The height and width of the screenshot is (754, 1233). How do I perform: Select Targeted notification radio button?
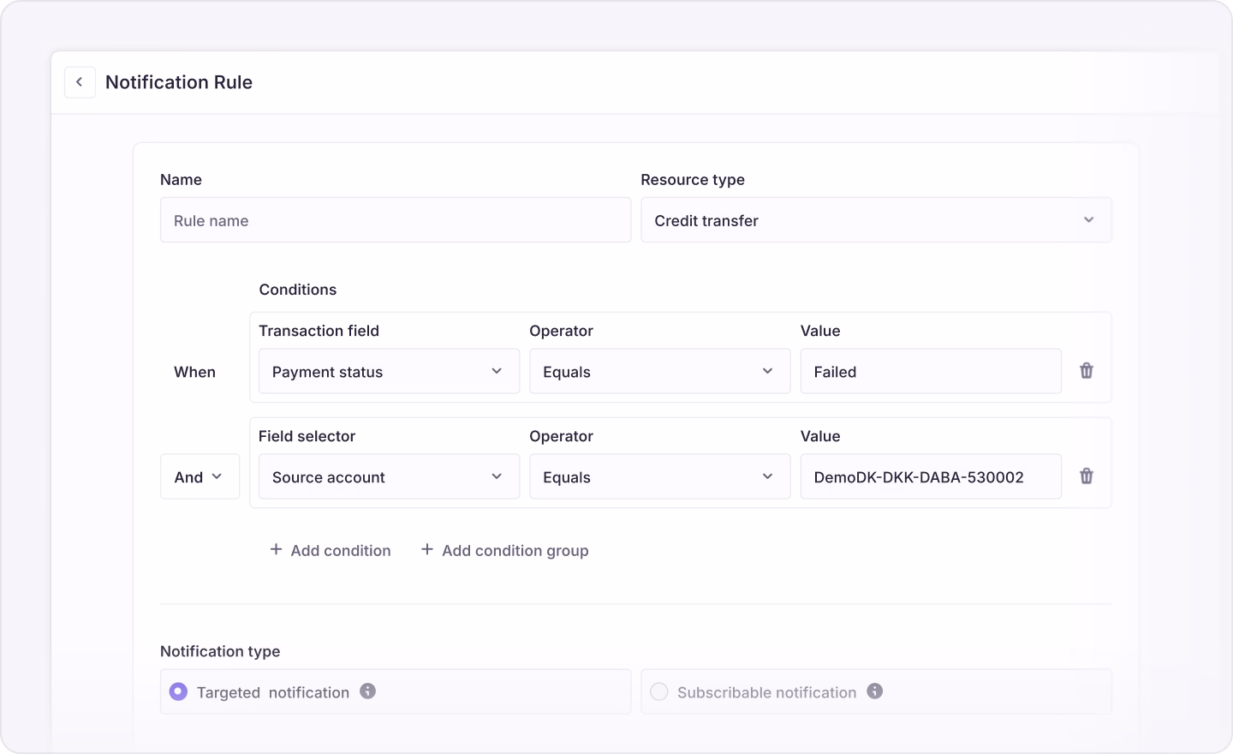178,691
